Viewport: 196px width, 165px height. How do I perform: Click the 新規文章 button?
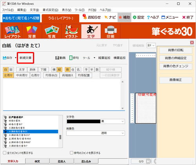25,58
